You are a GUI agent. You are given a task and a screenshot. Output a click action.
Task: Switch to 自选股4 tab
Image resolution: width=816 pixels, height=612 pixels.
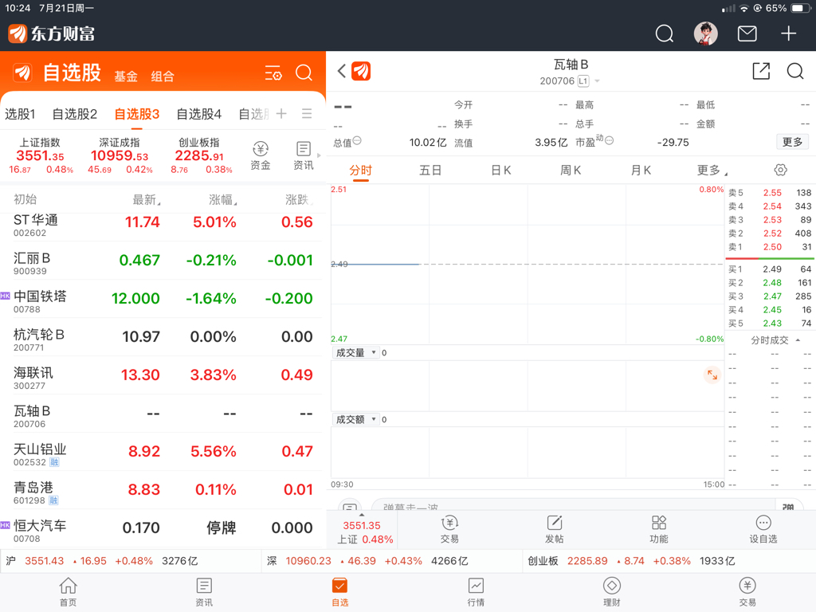pos(198,114)
